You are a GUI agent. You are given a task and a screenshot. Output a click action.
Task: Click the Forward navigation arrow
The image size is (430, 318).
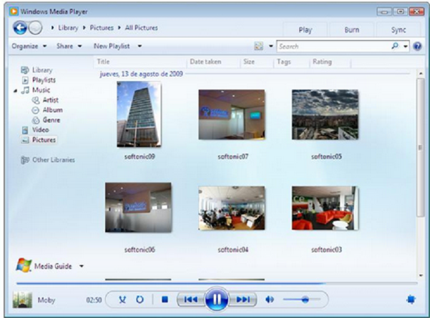click(36, 27)
